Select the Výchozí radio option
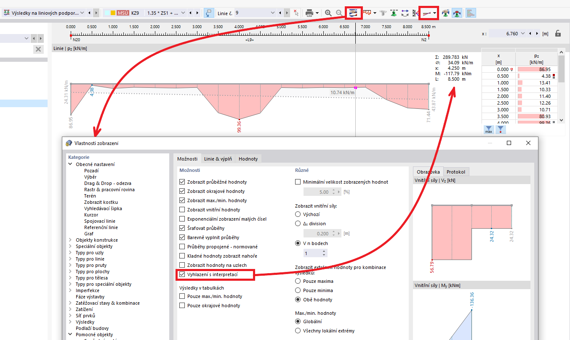This screenshot has width=570, height=340. pyautogui.click(x=298, y=214)
